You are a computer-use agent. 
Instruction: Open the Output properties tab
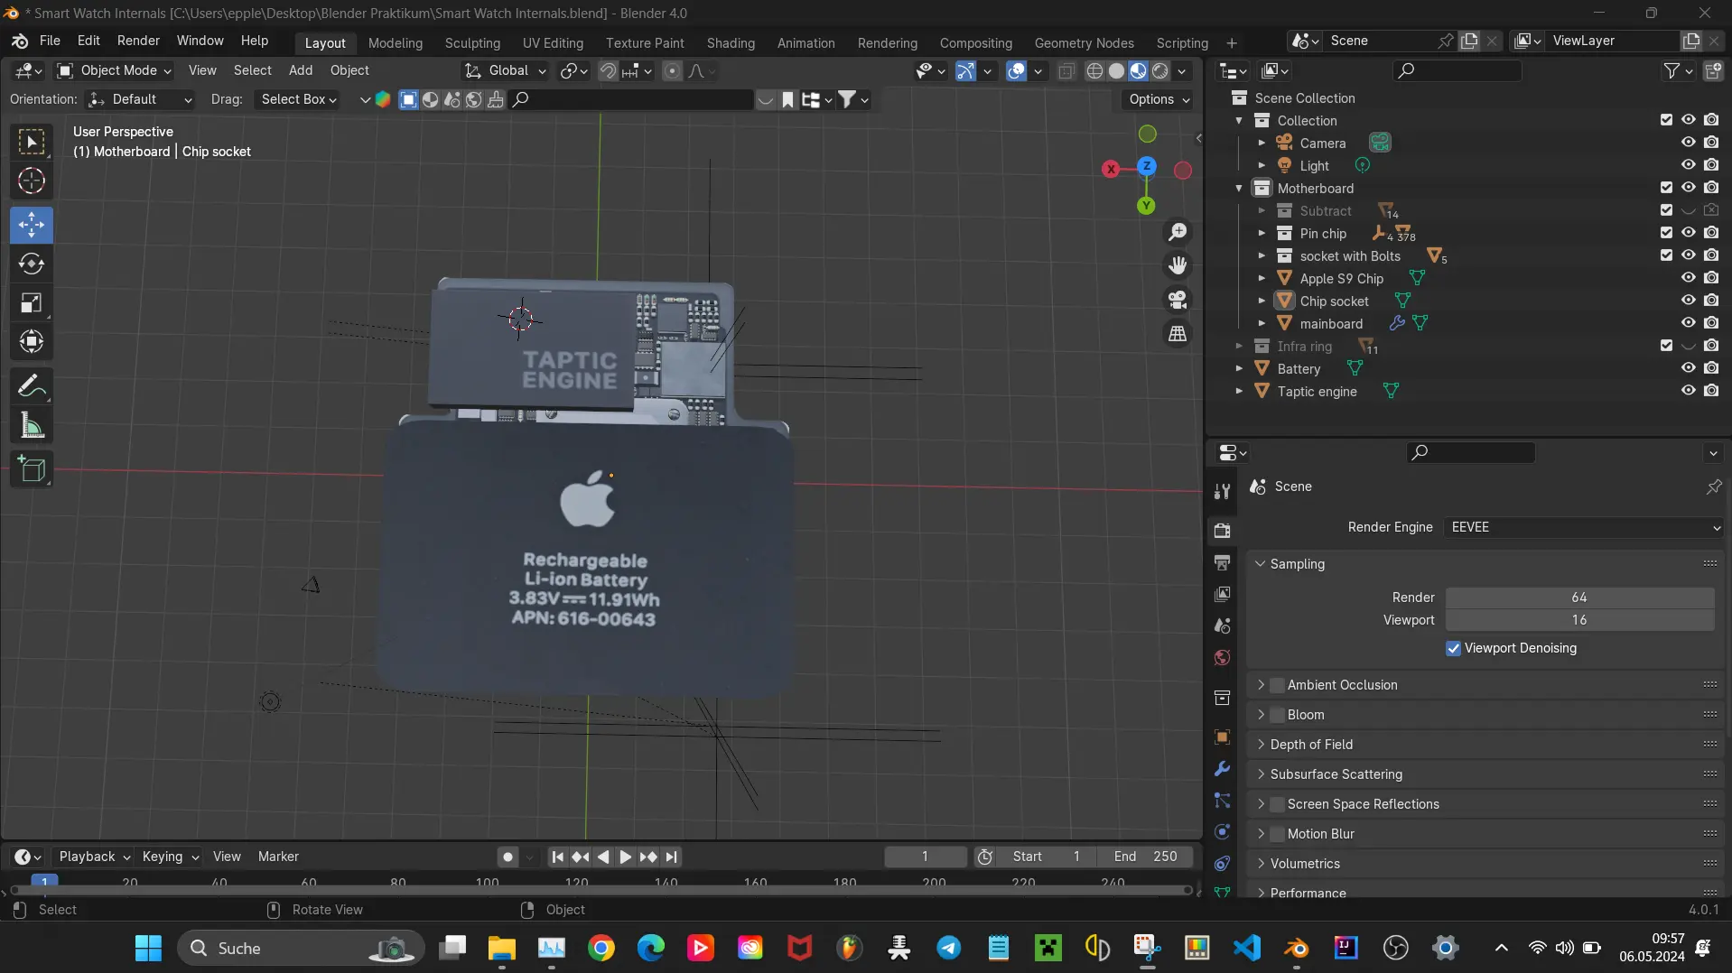pyautogui.click(x=1222, y=562)
